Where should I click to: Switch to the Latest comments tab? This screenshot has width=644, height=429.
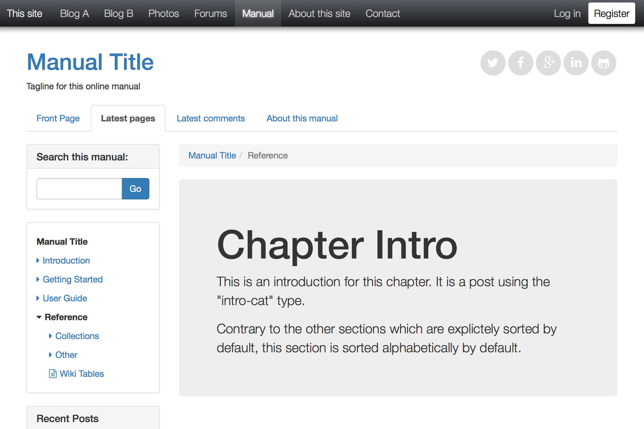(x=211, y=118)
